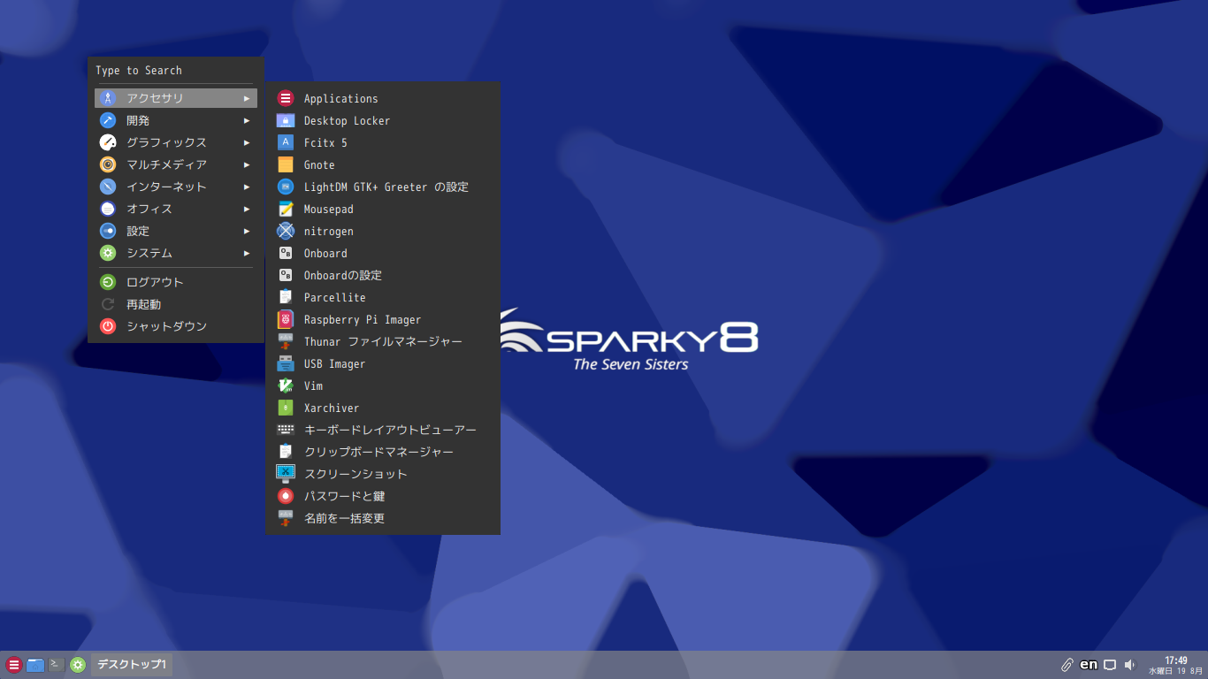Open LightDM GTK+ Greeter の設定
Viewport: 1208px width, 679px height.
pyautogui.click(x=383, y=187)
